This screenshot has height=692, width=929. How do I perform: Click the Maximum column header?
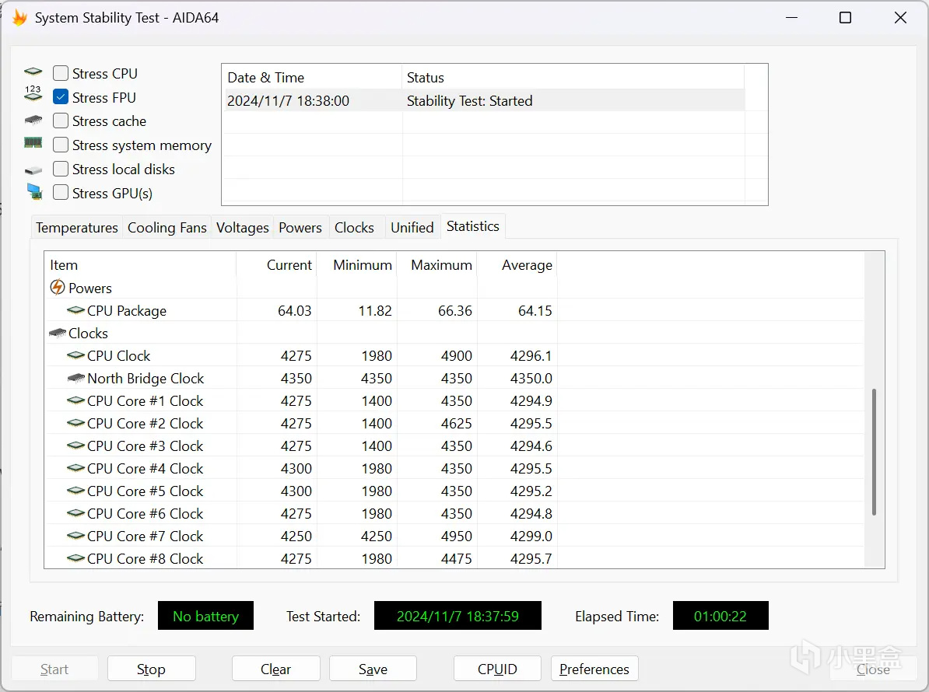tap(436, 264)
